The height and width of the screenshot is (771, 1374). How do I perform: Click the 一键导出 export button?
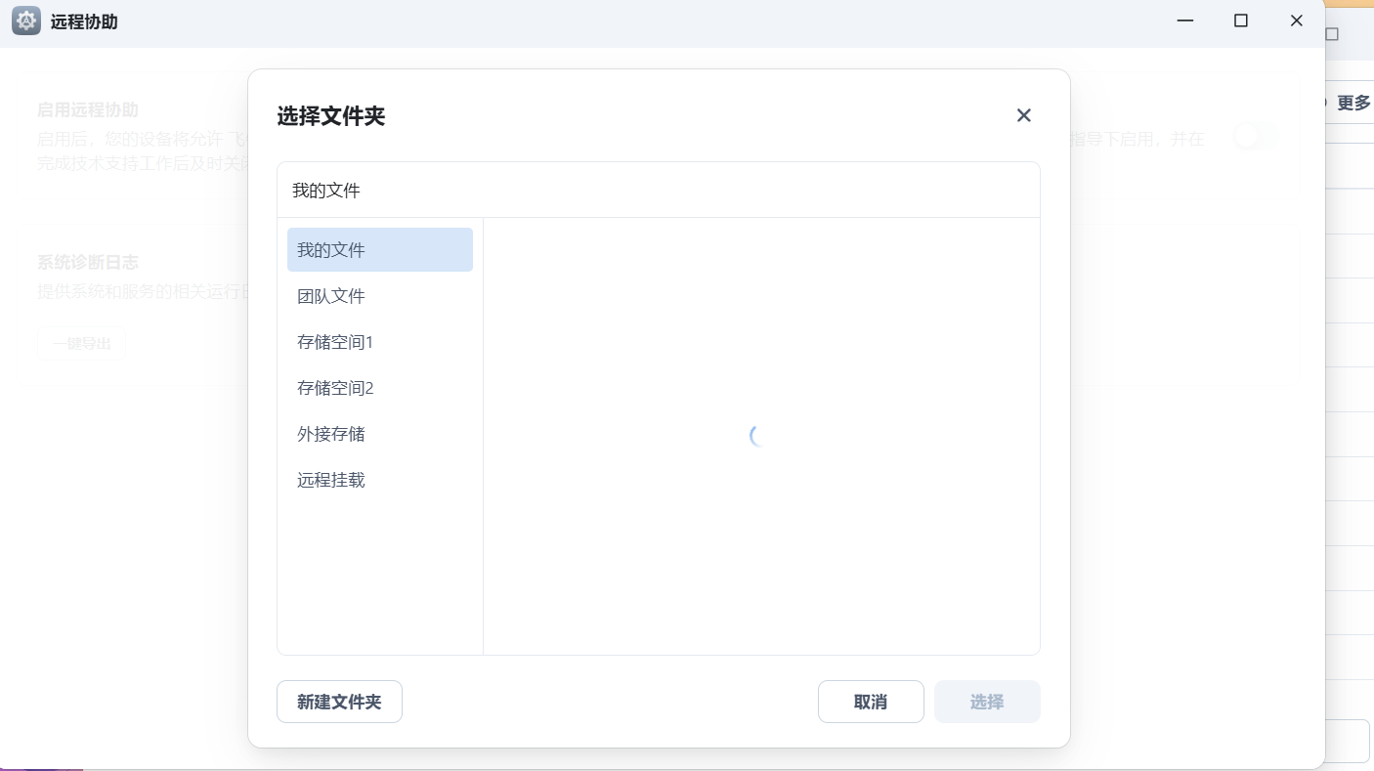coord(81,343)
